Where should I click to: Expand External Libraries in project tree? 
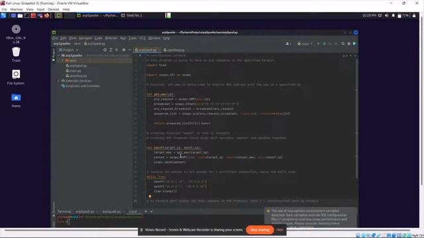coord(59,81)
